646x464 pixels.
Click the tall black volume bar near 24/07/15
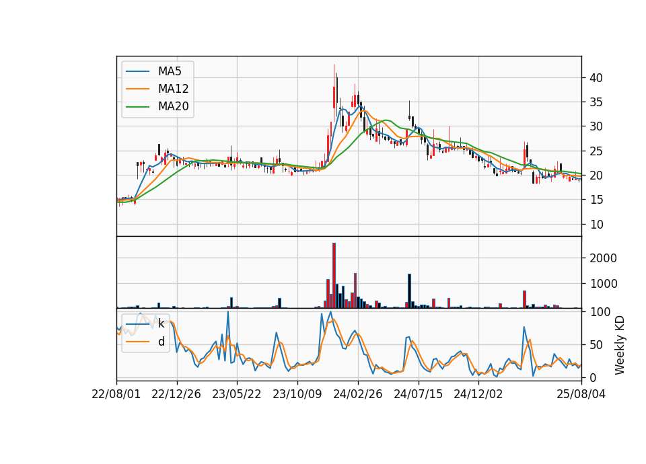(410, 291)
